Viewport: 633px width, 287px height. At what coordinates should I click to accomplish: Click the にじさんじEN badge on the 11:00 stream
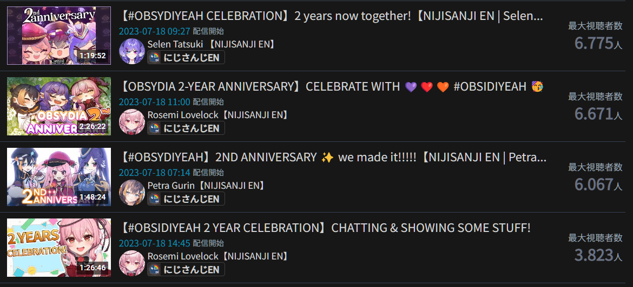(x=186, y=128)
